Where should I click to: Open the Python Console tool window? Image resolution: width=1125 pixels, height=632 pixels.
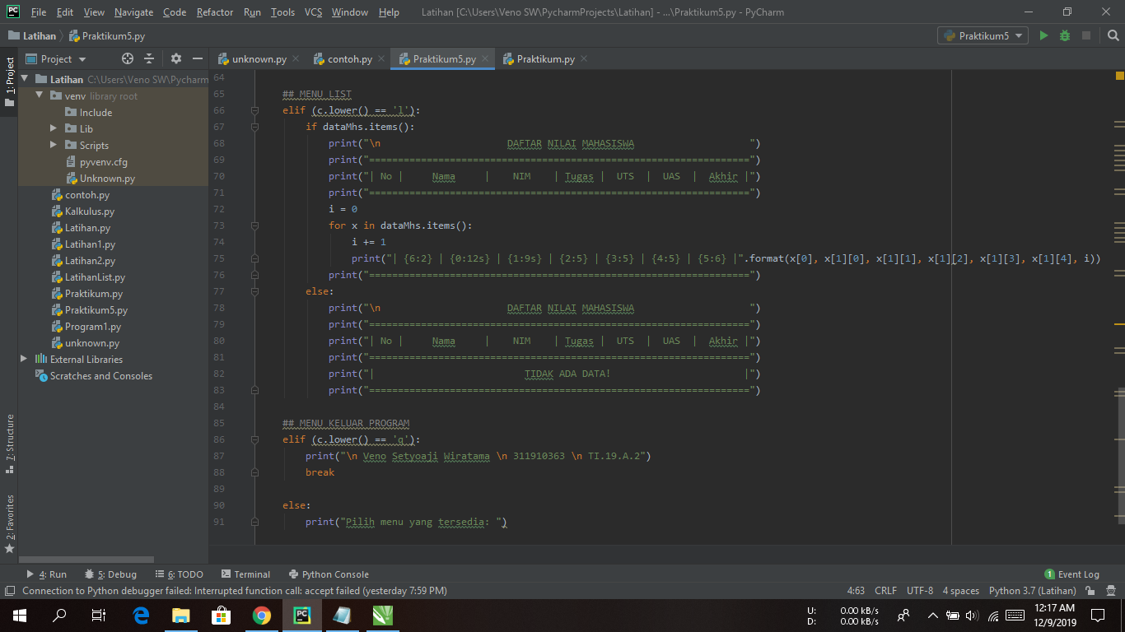329,574
